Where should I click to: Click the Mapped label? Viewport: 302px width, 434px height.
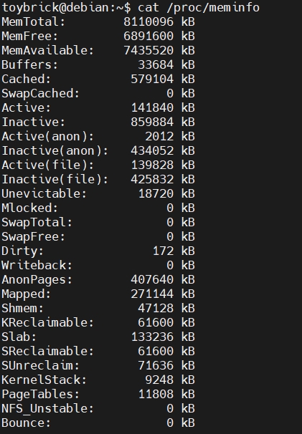[x=27, y=294]
